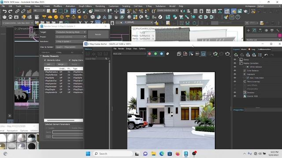This screenshot has height=158, width=282.
Task: Open Create Selection Set dropdown
Action: point(167,11)
